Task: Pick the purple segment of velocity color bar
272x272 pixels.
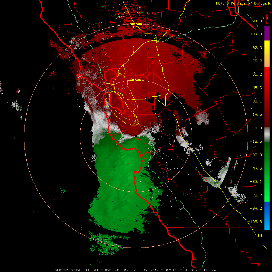Action: (267, 34)
